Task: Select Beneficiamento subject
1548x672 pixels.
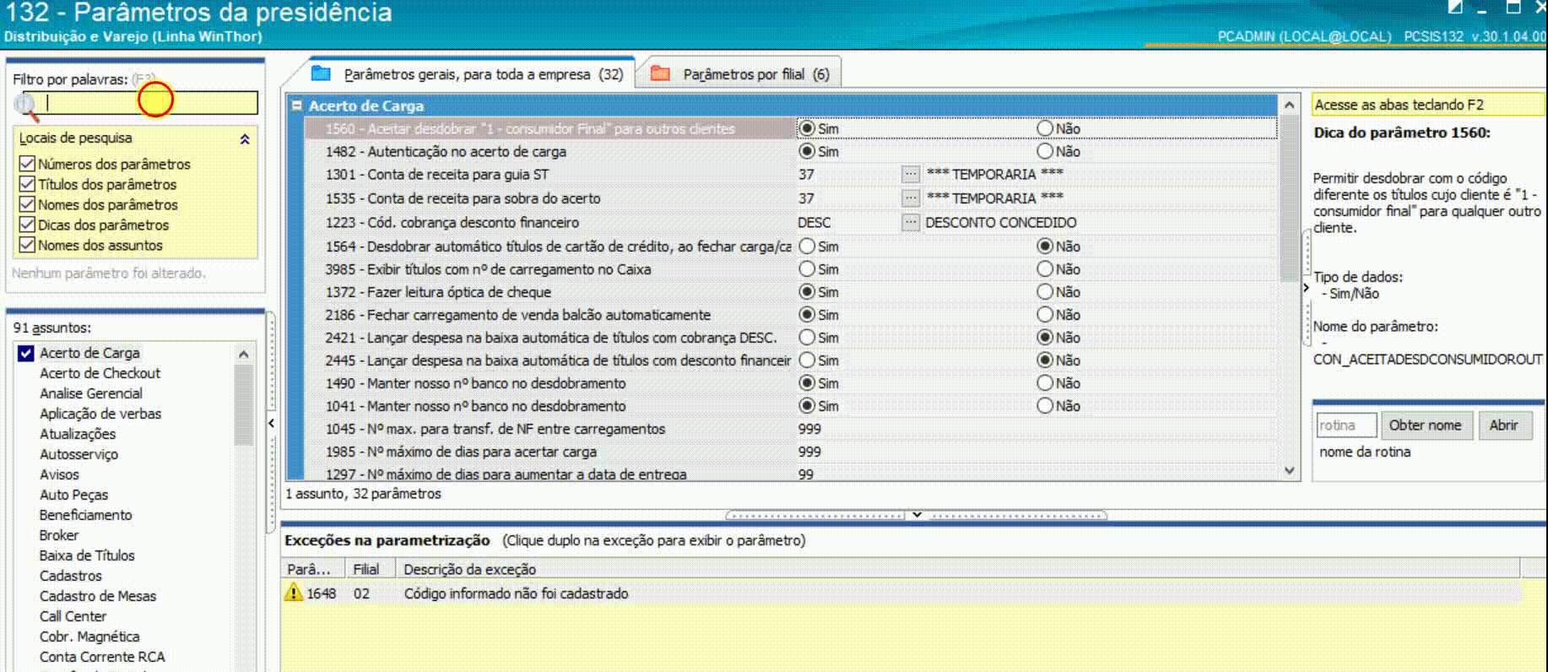Action: (x=85, y=515)
